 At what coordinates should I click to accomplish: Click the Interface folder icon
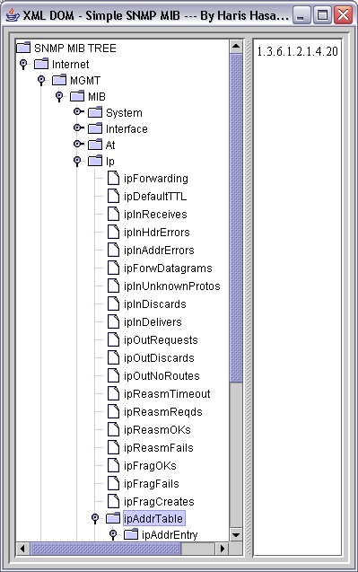tap(95, 128)
